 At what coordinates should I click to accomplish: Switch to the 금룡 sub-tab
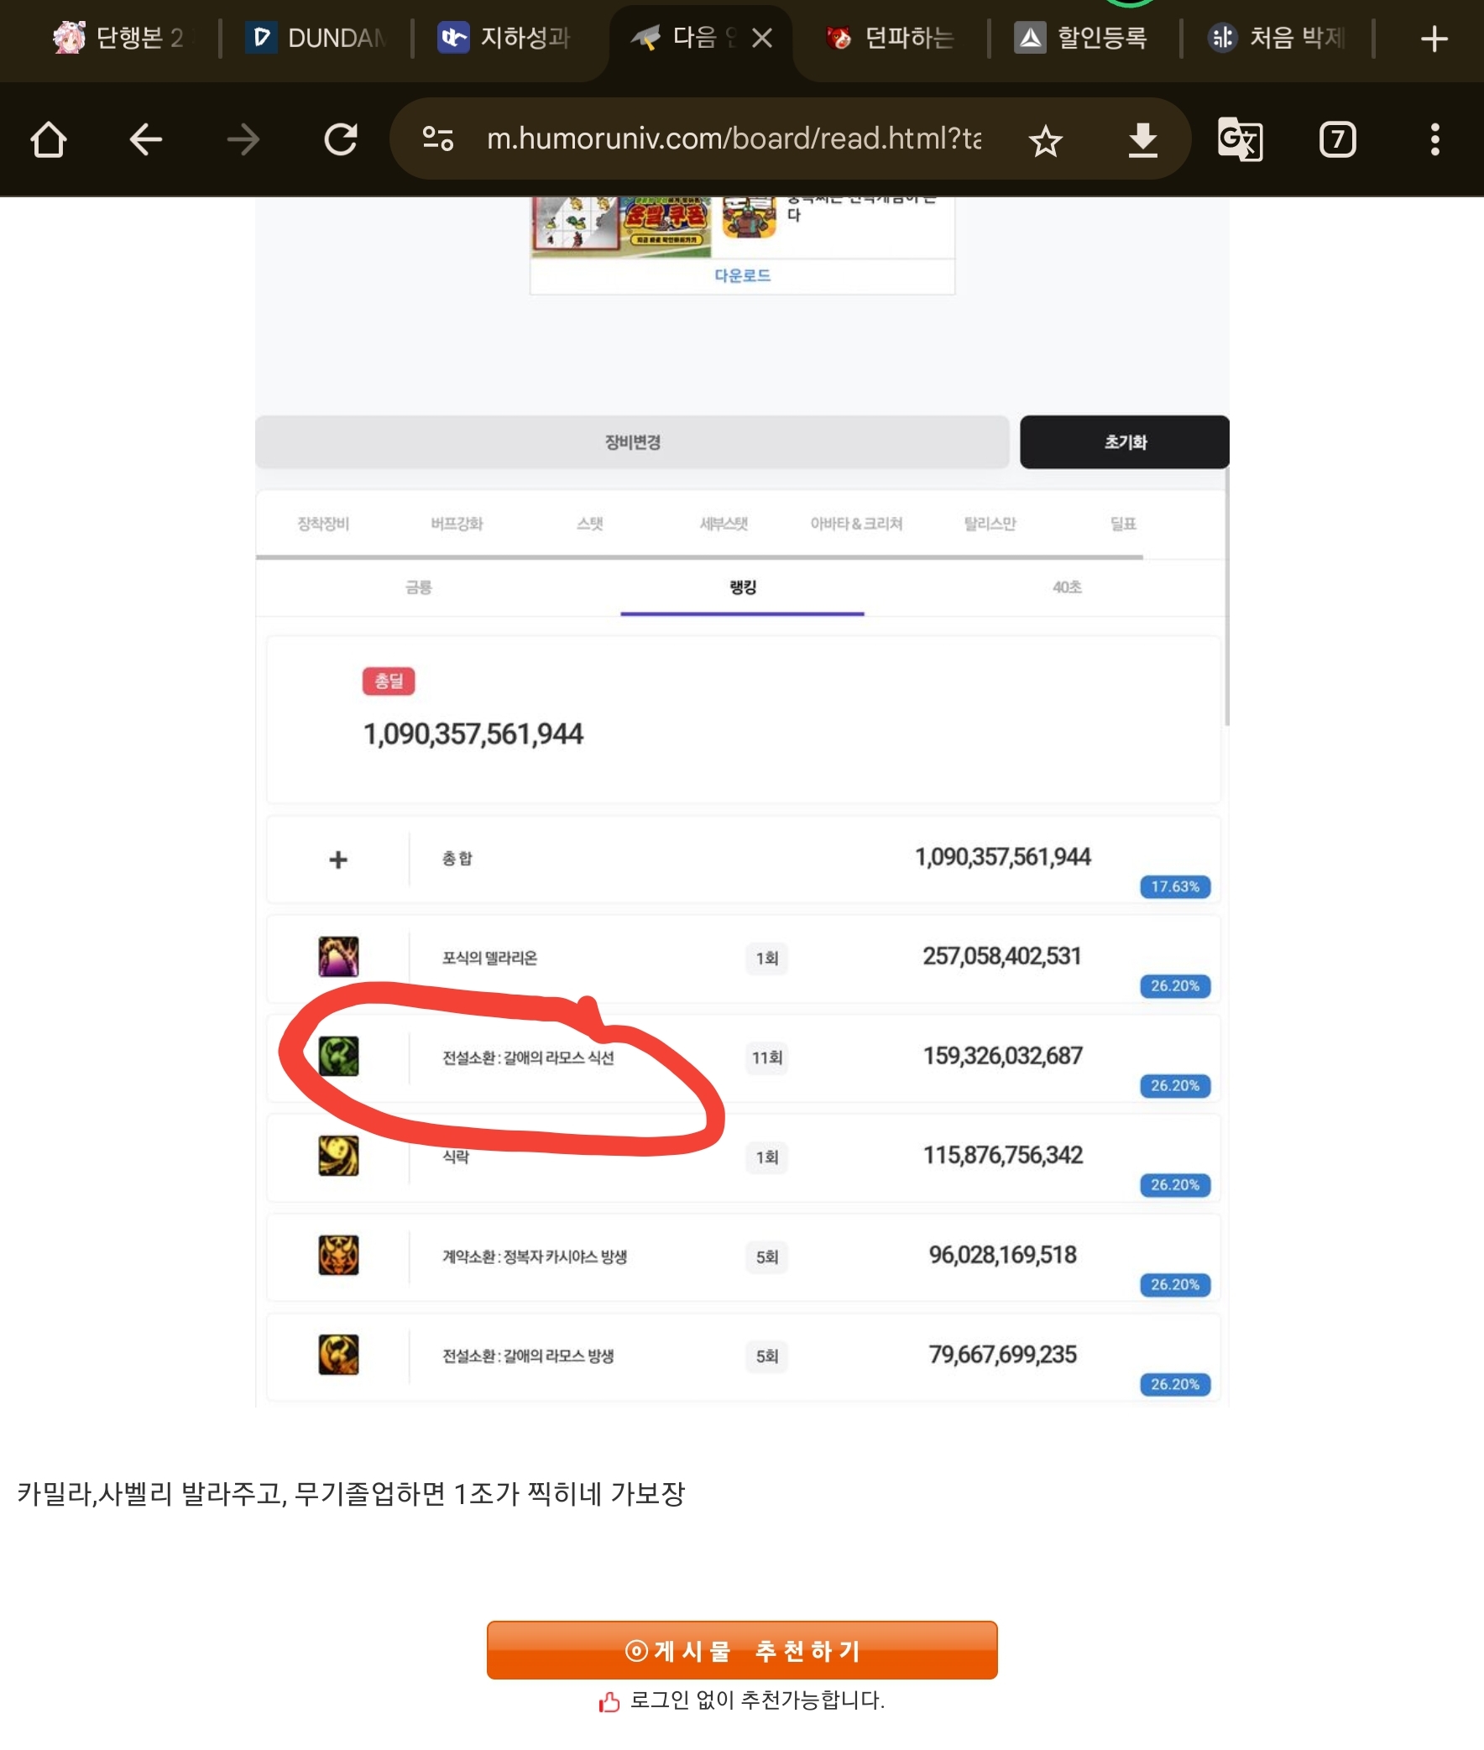point(418,588)
